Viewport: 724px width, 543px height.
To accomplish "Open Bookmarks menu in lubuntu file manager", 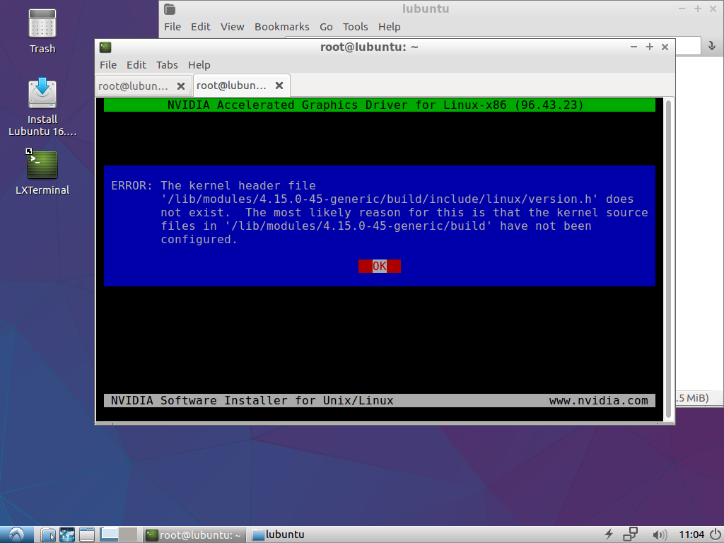I will pyautogui.click(x=281, y=27).
